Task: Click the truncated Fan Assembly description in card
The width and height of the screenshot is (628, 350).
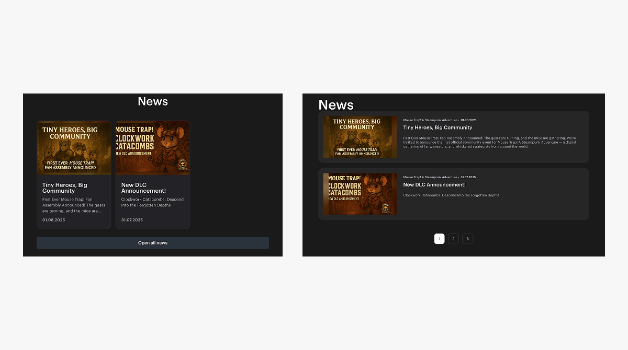Action: click(74, 205)
